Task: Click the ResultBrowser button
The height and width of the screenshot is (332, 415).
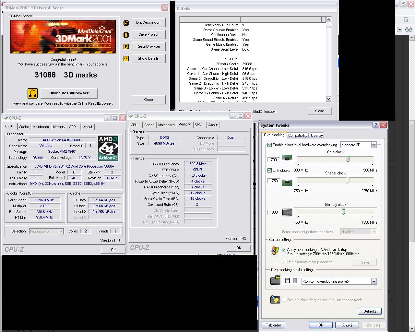Action: click(x=148, y=47)
